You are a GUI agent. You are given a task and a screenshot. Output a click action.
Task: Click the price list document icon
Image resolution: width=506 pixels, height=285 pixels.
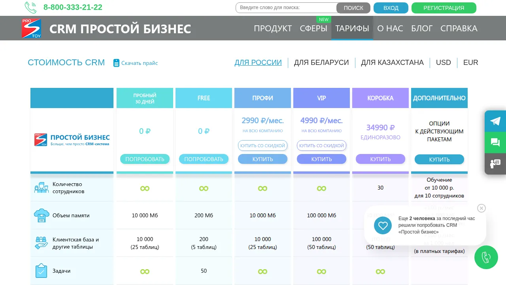pos(116,63)
